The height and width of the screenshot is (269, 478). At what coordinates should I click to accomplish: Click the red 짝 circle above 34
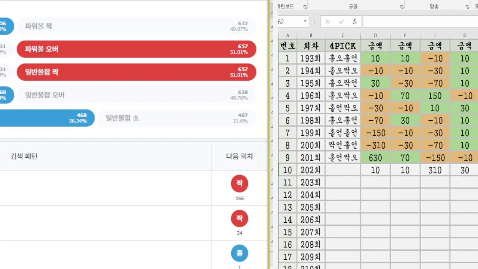[x=239, y=218]
